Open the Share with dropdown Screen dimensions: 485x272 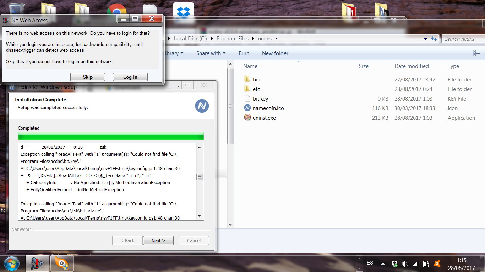coord(211,53)
